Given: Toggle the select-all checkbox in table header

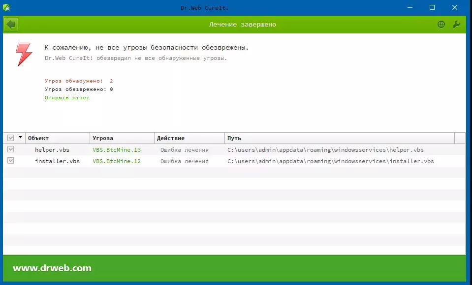Looking at the screenshot, I should point(10,138).
